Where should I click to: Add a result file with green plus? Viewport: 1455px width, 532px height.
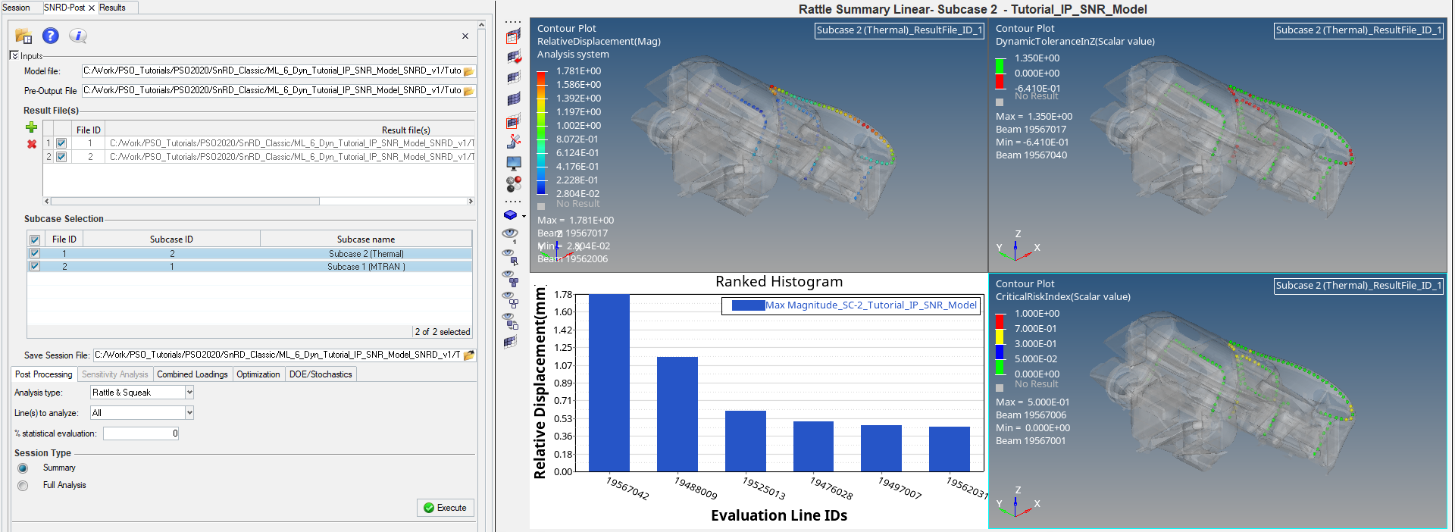coord(32,127)
